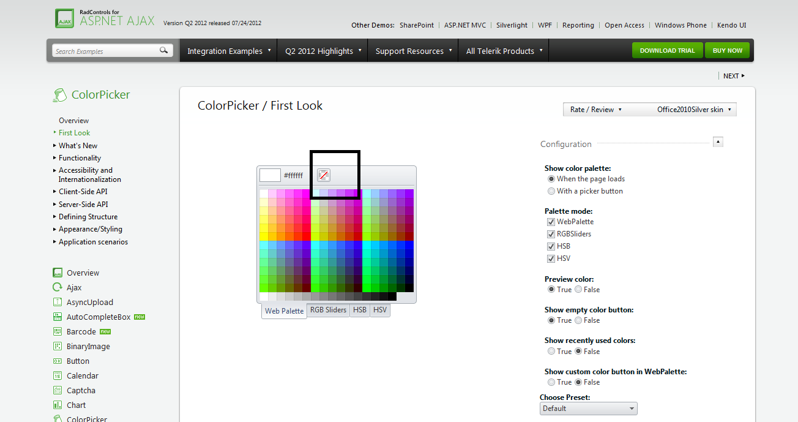Open the Calendar control icon
798x422 pixels.
tap(58, 375)
